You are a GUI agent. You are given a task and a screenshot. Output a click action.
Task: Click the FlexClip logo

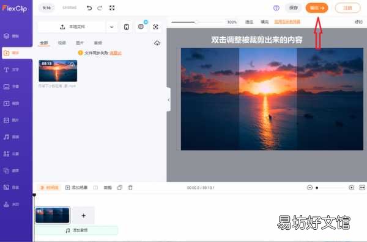coord(15,9)
